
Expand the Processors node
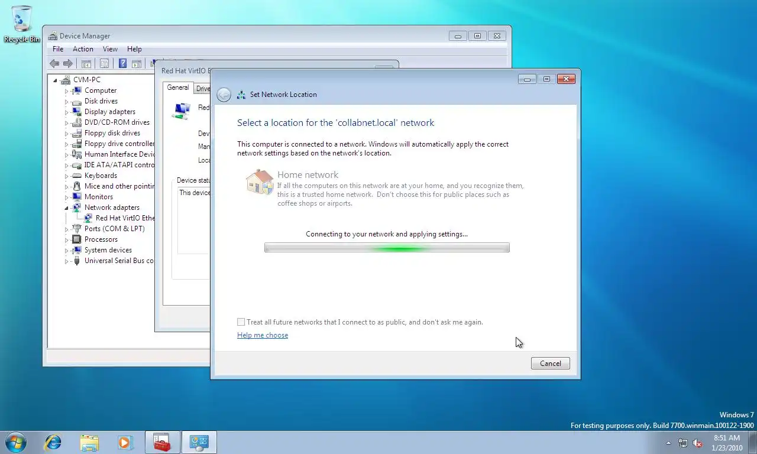[x=66, y=240]
